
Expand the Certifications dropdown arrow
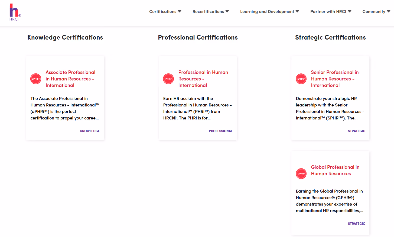180,11
